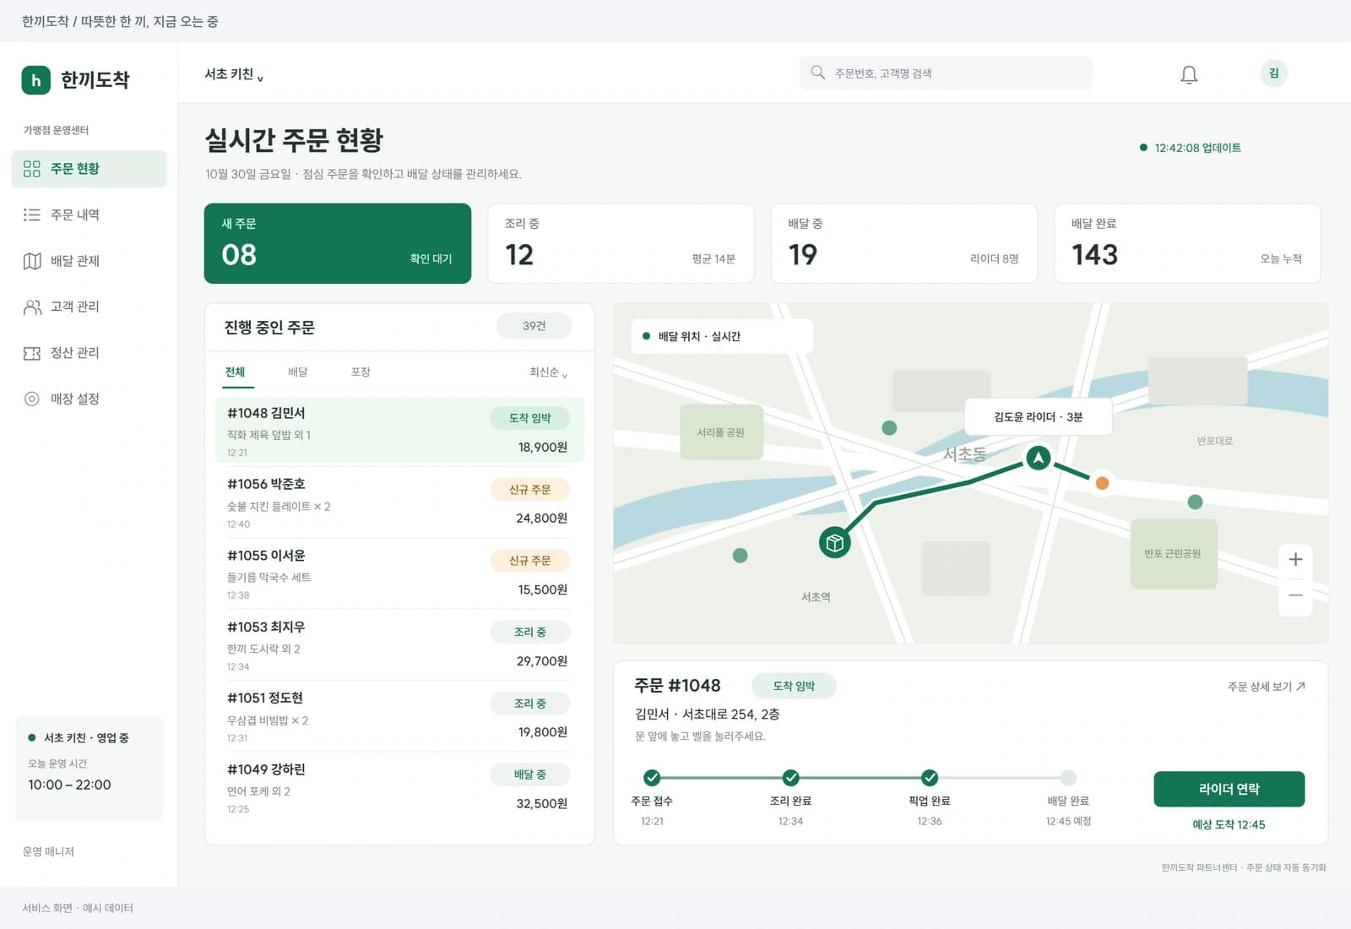Click the 한끼도착 파트너센터 footer text
1351x929 pixels.
pyautogui.click(x=1244, y=867)
